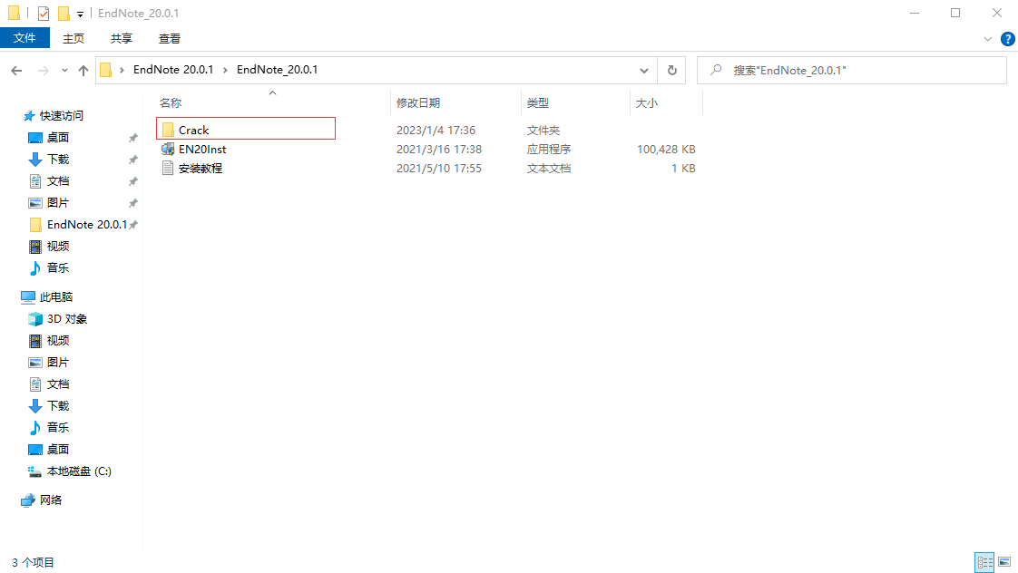Select the EN20Inst installer icon

(x=168, y=150)
